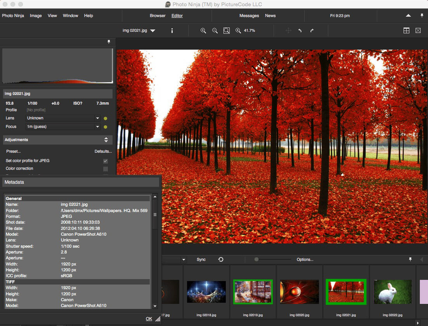The image size is (428, 326).
Task: Toggle the yellow indicator beside Lens
Action: click(x=105, y=119)
